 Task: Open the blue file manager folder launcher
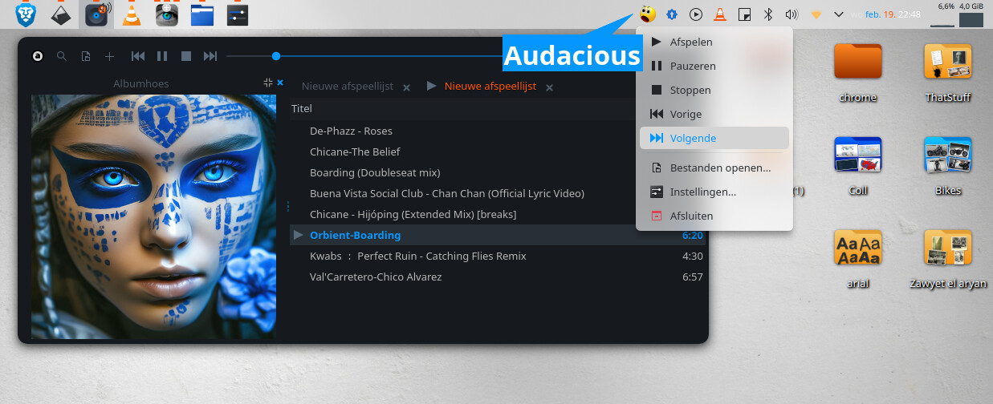coord(201,14)
